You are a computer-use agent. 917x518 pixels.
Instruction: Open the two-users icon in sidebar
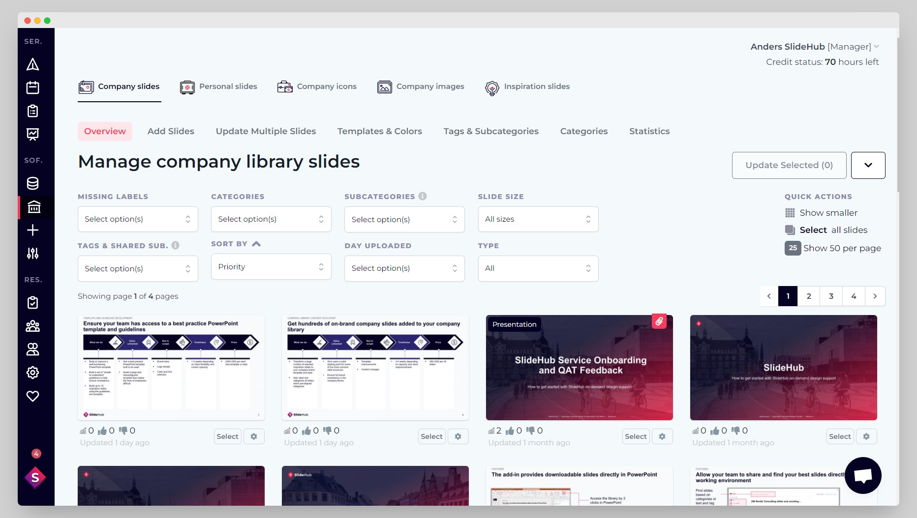(x=32, y=349)
